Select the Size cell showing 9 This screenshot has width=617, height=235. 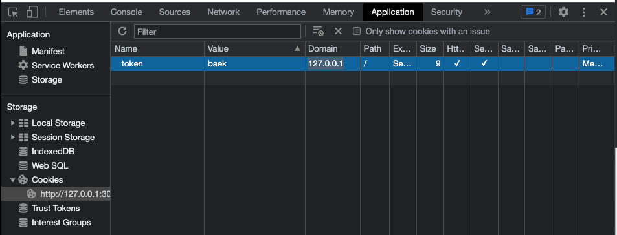(x=430, y=63)
